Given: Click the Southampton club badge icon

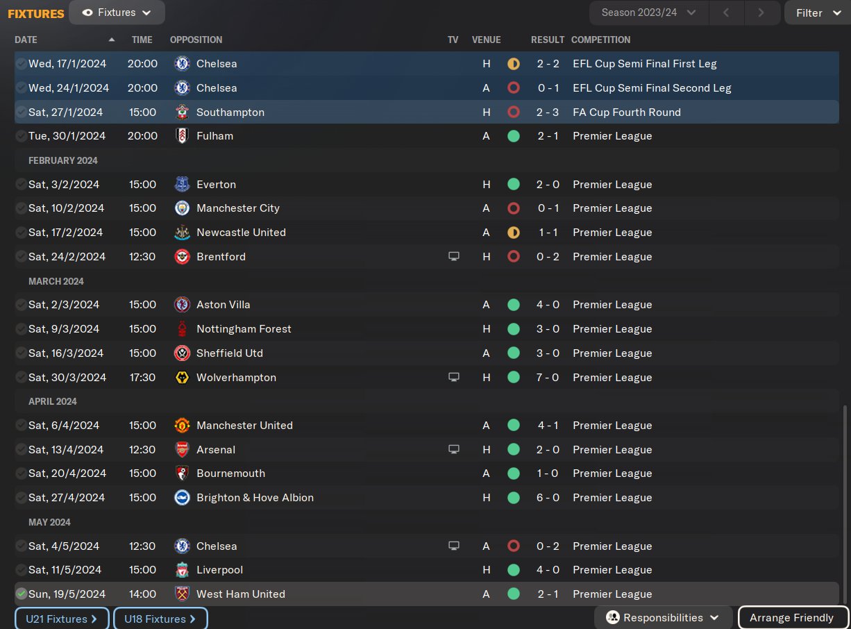Looking at the screenshot, I should pyautogui.click(x=182, y=112).
